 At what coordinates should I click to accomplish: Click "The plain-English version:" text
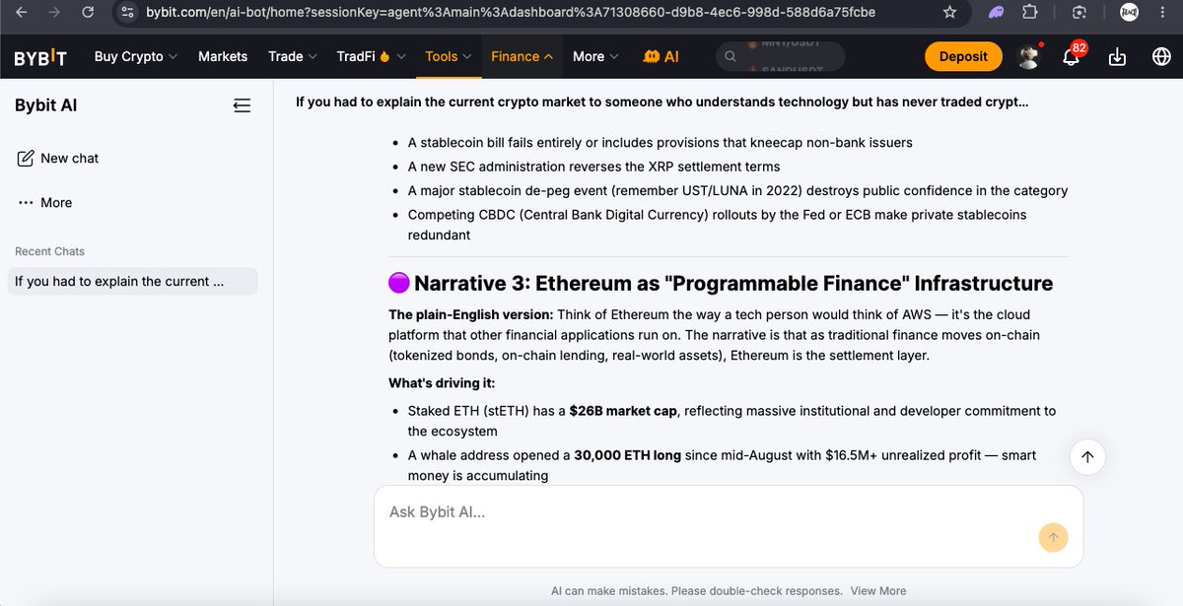point(470,315)
